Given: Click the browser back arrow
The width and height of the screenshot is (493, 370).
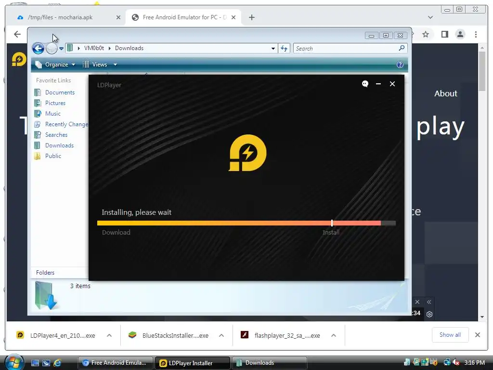Looking at the screenshot, I should coord(17,34).
